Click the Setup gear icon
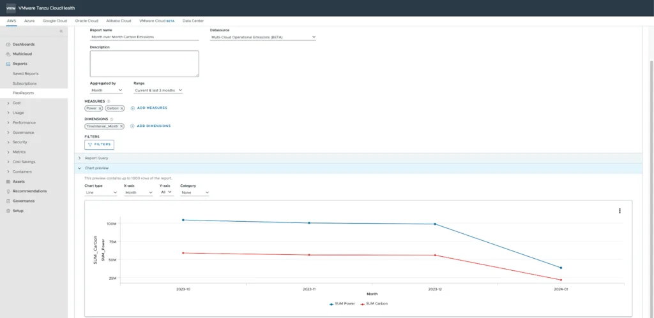The height and width of the screenshot is (318, 654). [8, 211]
